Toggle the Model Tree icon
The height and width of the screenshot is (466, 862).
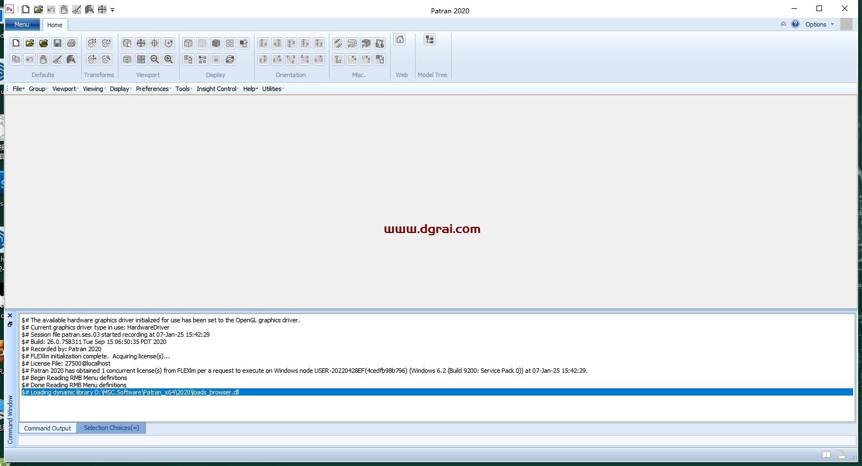(430, 39)
